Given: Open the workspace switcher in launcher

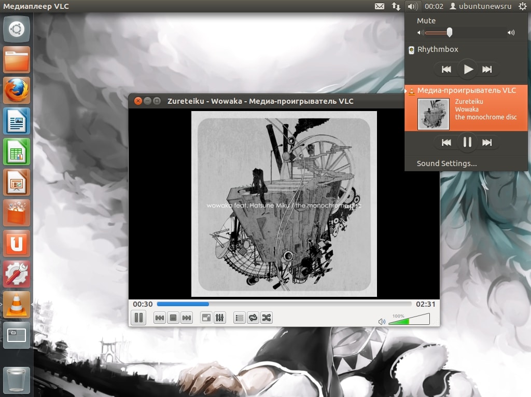Looking at the screenshot, I should [17, 335].
